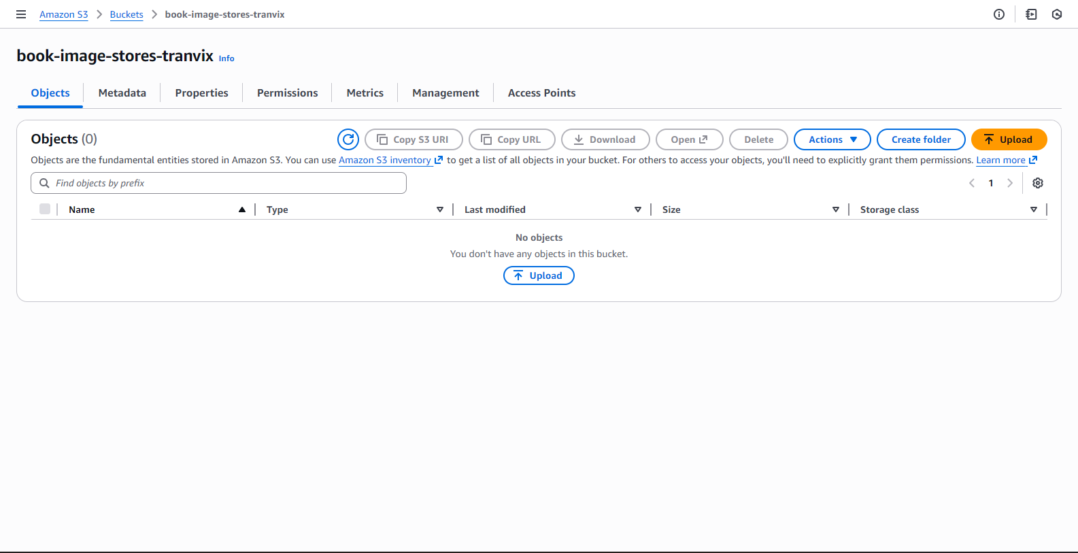Sort by Name ascending arrow
Screen dimensions: 1078x553
tap(242, 210)
